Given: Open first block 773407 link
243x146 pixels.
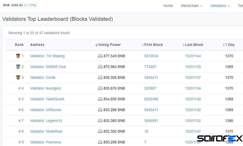Looking at the screenshot, I should [x=150, y=67].
